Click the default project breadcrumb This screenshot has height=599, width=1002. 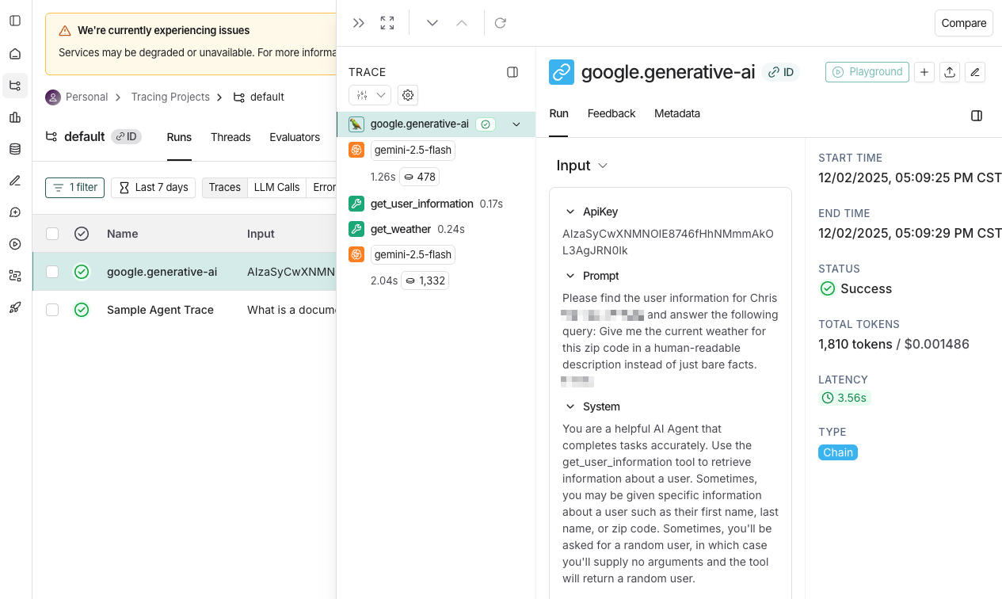point(258,97)
